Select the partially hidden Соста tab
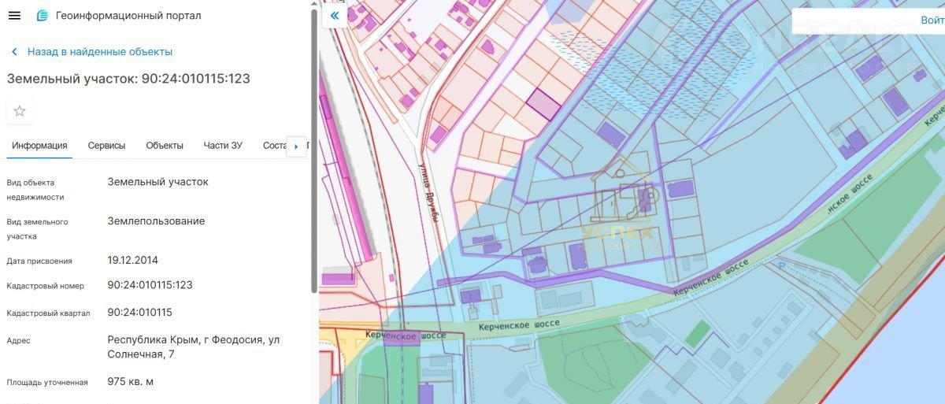This screenshot has height=404, width=945. (273, 146)
